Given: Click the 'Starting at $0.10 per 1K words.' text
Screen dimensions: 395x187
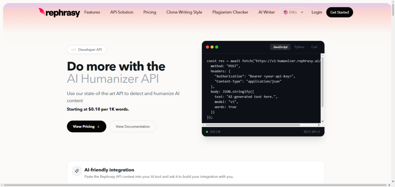Looking at the screenshot, I should (98, 109).
